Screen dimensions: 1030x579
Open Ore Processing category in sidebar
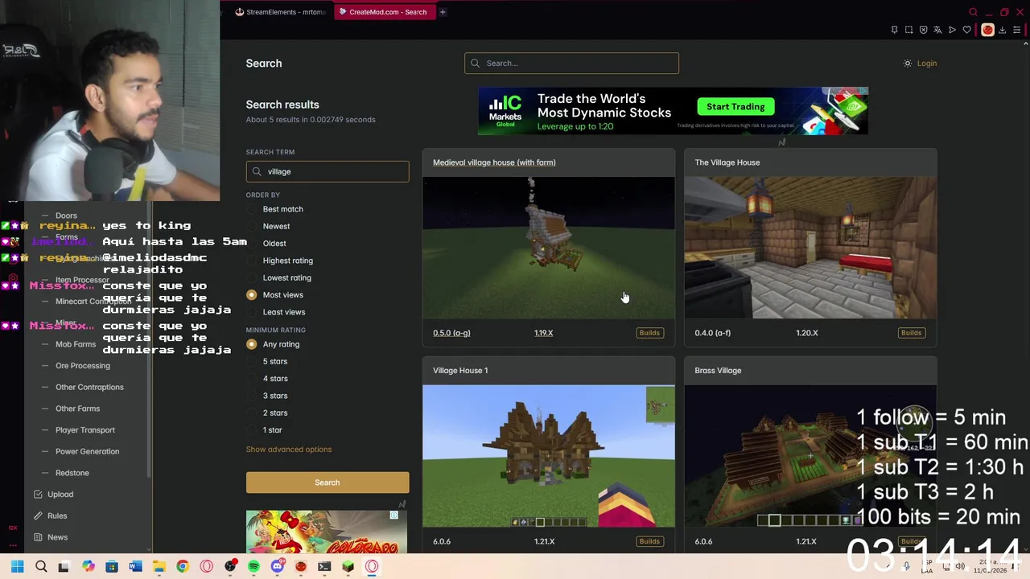[83, 366]
